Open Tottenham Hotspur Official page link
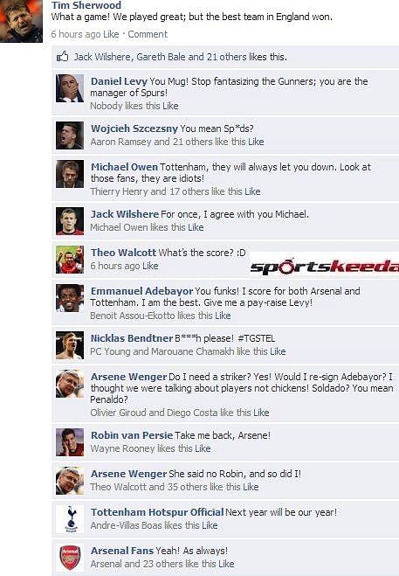The width and height of the screenshot is (399, 576). click(x=157, y=512)
